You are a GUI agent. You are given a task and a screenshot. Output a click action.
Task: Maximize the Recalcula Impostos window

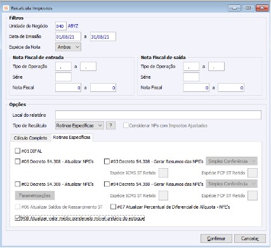248,8
